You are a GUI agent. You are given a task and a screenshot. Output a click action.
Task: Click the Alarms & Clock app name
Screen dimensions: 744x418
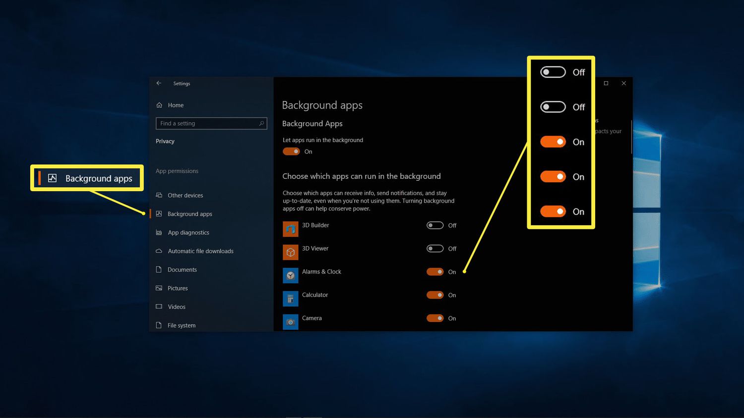321,272
